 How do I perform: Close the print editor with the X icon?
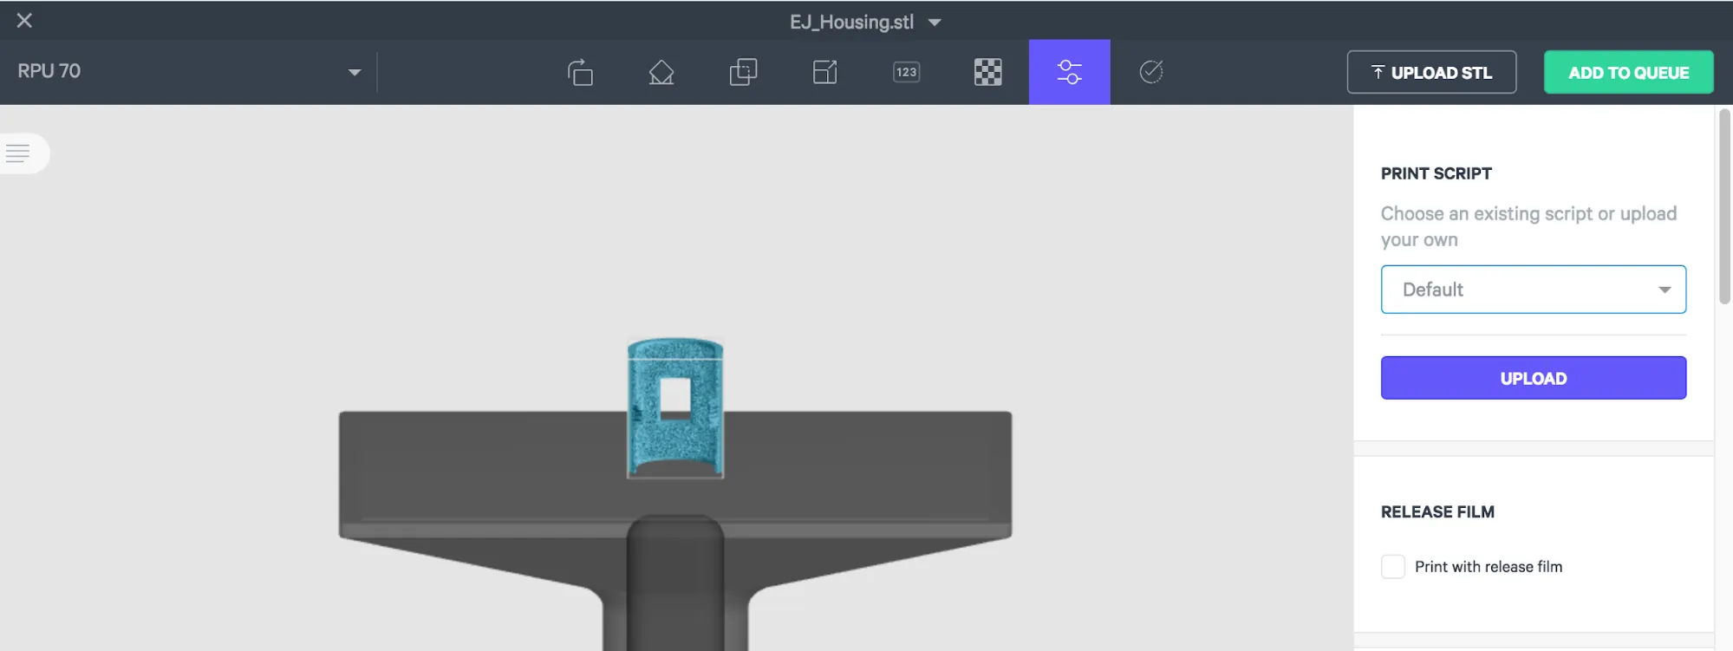tap(24, 20)
